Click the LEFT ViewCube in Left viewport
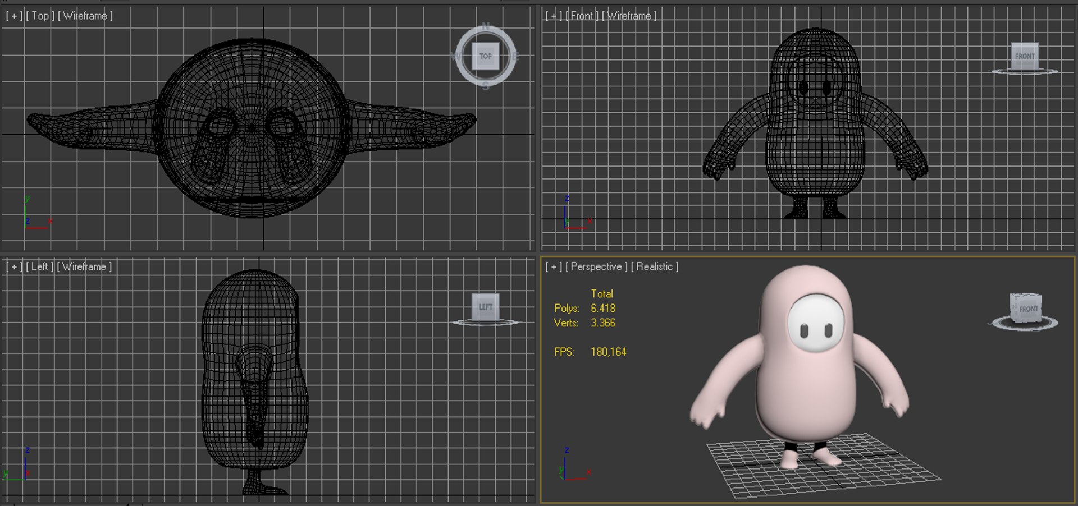Viewport: 1078px width, 506px height. coord(486,307)
